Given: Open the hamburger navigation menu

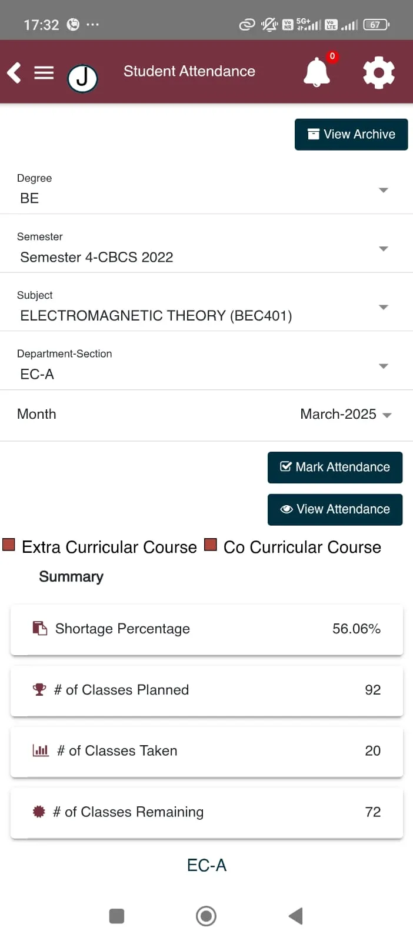Looking at the screenshot, I should point(44,73).
